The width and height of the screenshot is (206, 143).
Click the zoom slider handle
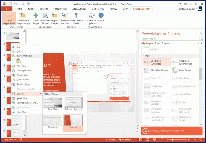point(172,140)
